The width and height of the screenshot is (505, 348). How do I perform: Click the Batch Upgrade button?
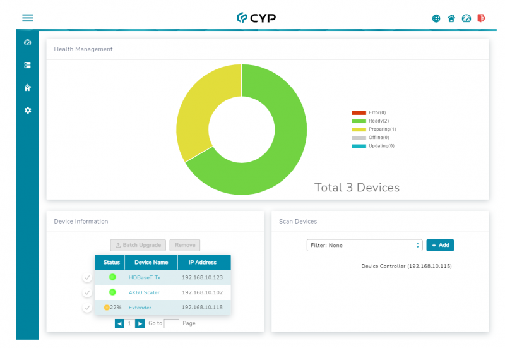click(x=138, y=245)
